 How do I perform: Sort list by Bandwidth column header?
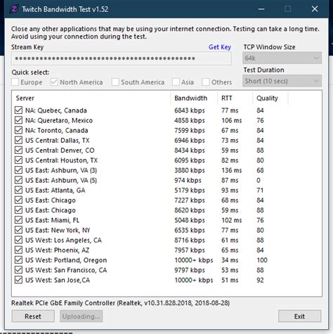tap(194, 98)
